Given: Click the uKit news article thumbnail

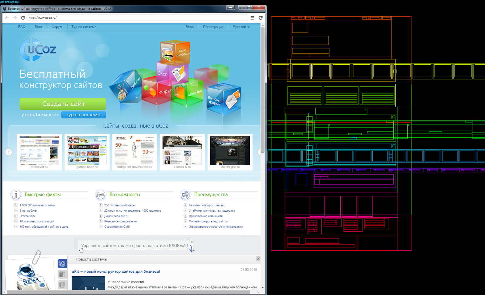Looking at the screenshot, I should 89,283.
